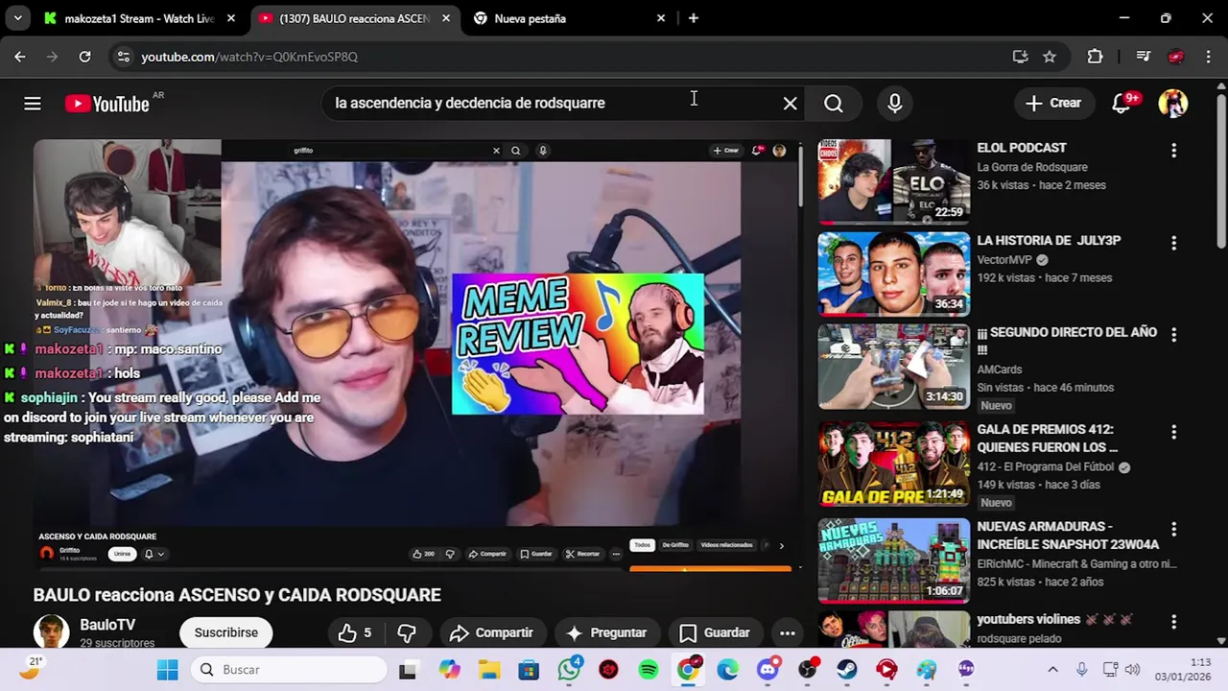Open a new browser tab
1228x691 pixels.
[x=694, y=18]
